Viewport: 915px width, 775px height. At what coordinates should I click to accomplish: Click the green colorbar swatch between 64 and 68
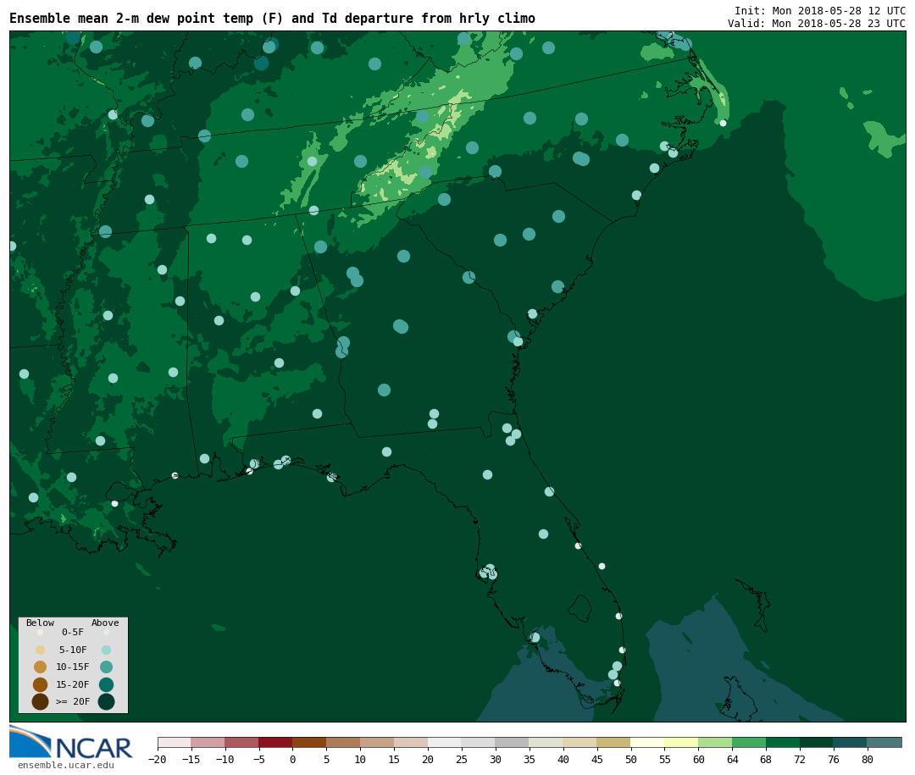[x=749, y=742]
